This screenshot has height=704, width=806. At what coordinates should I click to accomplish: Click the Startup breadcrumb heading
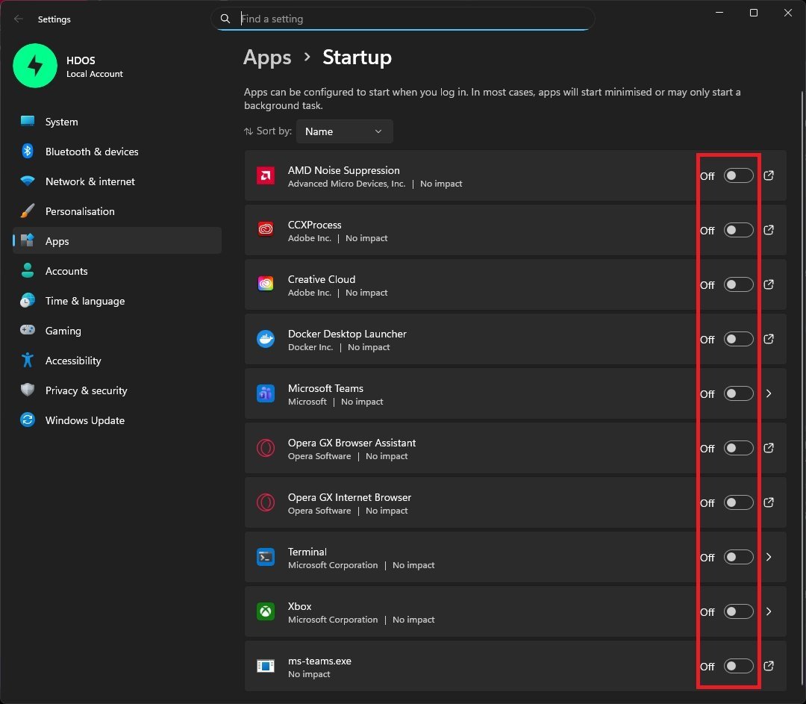[357, 57]
